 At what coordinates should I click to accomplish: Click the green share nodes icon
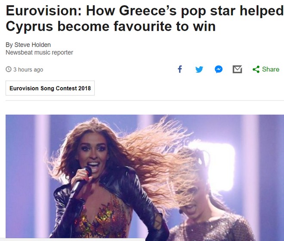[x=256, y=69]
